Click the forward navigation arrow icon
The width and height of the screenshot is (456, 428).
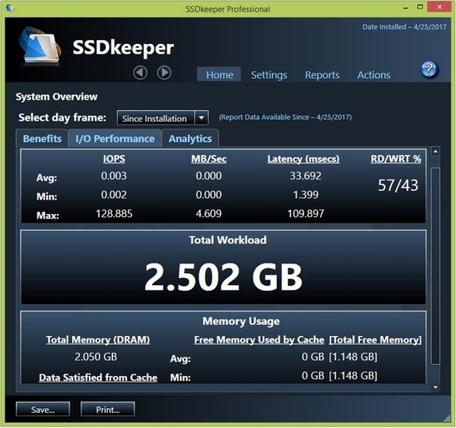tap(164, 73)
